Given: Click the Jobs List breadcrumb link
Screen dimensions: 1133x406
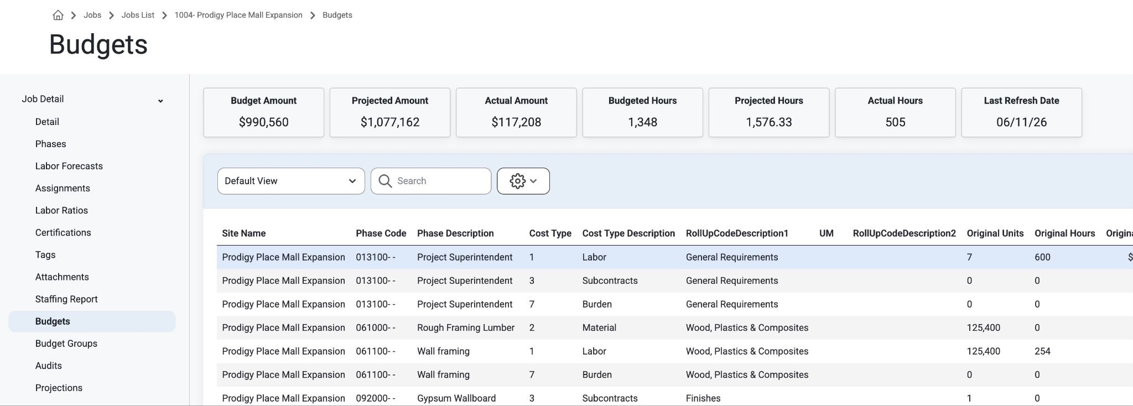Looking at the screenshot, I should (138, 15).
